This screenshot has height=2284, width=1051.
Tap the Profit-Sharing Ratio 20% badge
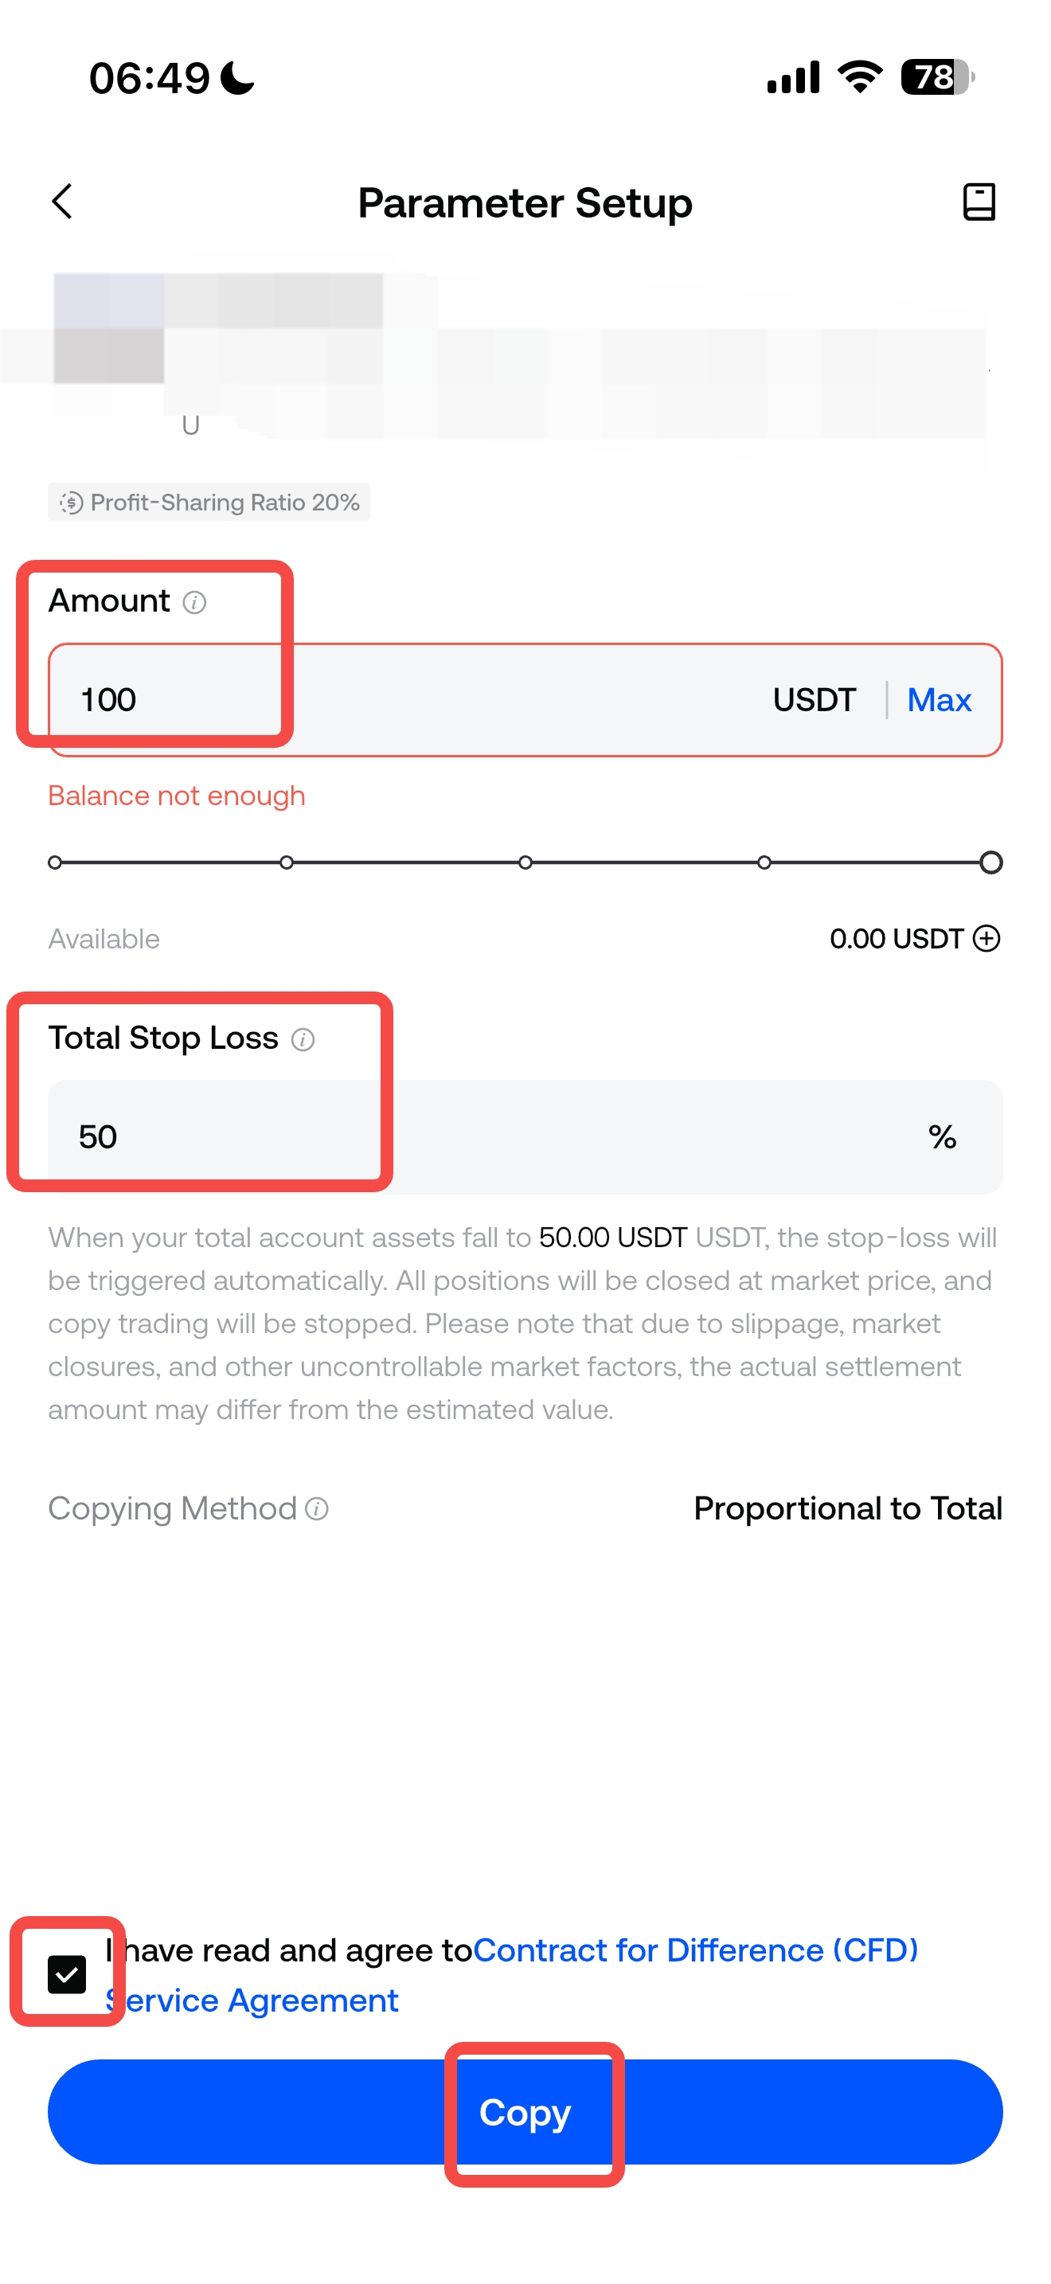[209, 503]
